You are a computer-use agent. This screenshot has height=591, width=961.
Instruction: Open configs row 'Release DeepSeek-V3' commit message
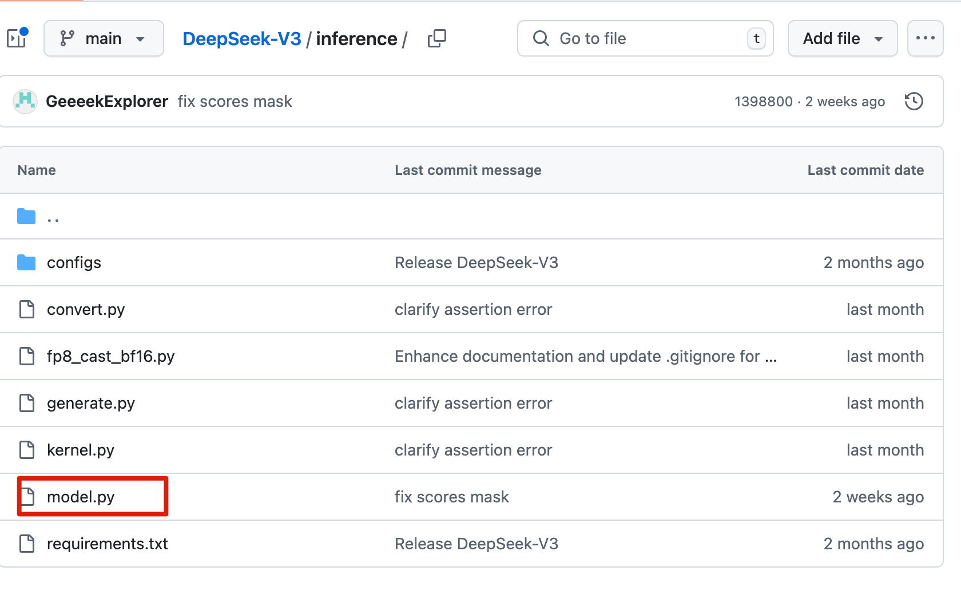[476, 262]
